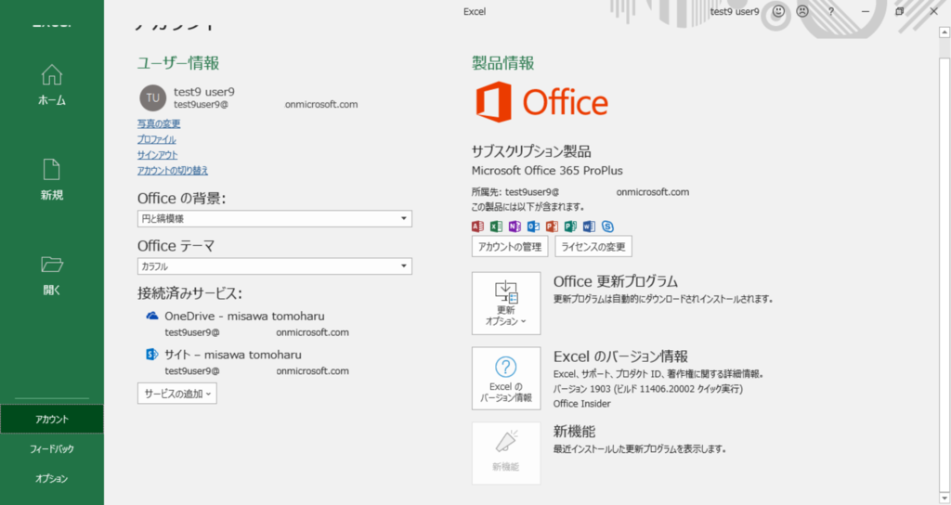Open オプション in the sidebar
Screen dimensions: 951x505
point(52,478)
